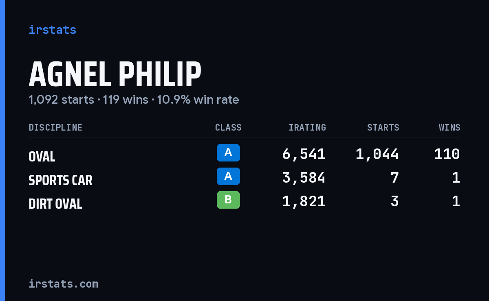Click the Class column header
Screen dimensions: 489x301
point(228,127)
